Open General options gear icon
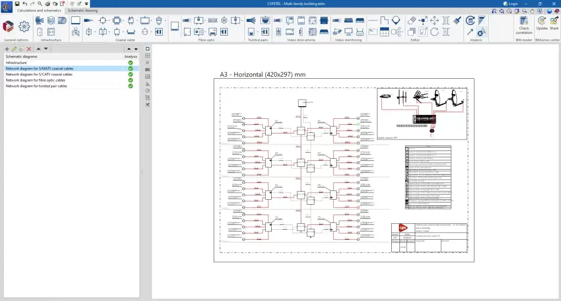Image resolution: width=561 pixels, height=301 pixels. pyautogui.click(x=24, y=26)
